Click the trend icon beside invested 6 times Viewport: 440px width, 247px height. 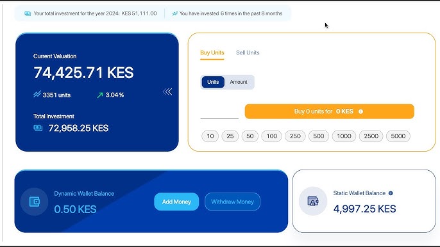tap(175, 13)
